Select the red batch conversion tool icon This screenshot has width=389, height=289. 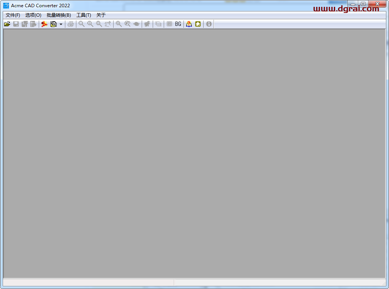point(44,24)
